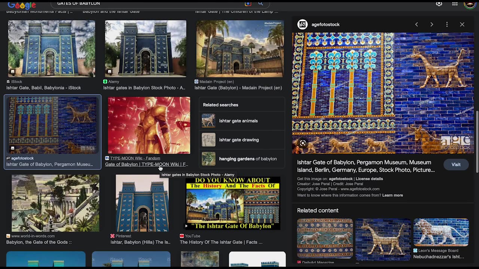Click the Alamy source label
Image resolution: width=479 pixels, height=269 pixels.
pyautogui.click(x=114, y=81)
